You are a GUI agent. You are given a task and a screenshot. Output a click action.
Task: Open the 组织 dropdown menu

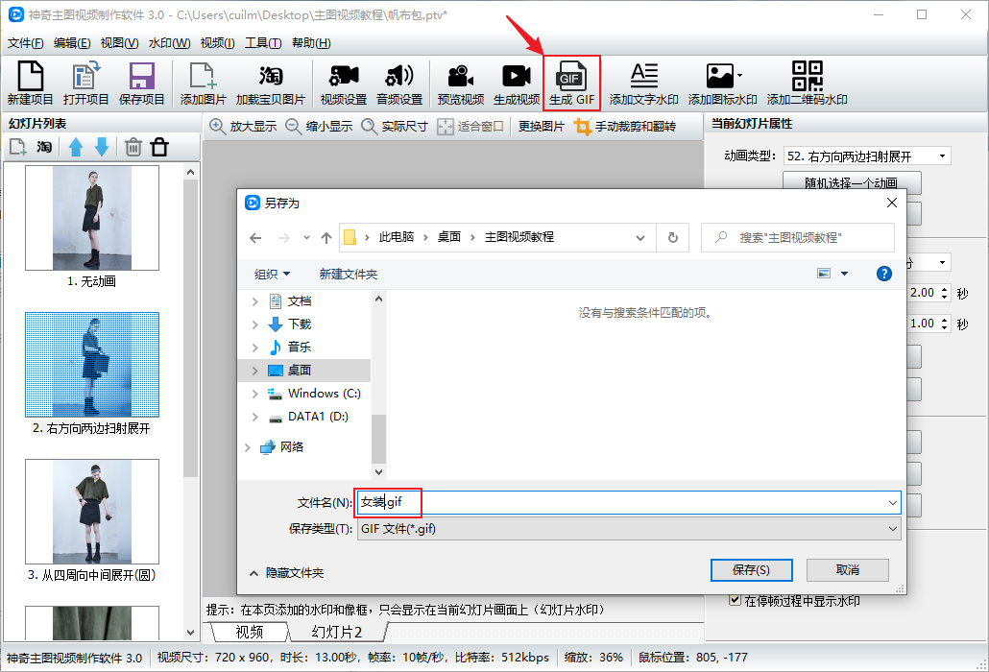point(272,274)
